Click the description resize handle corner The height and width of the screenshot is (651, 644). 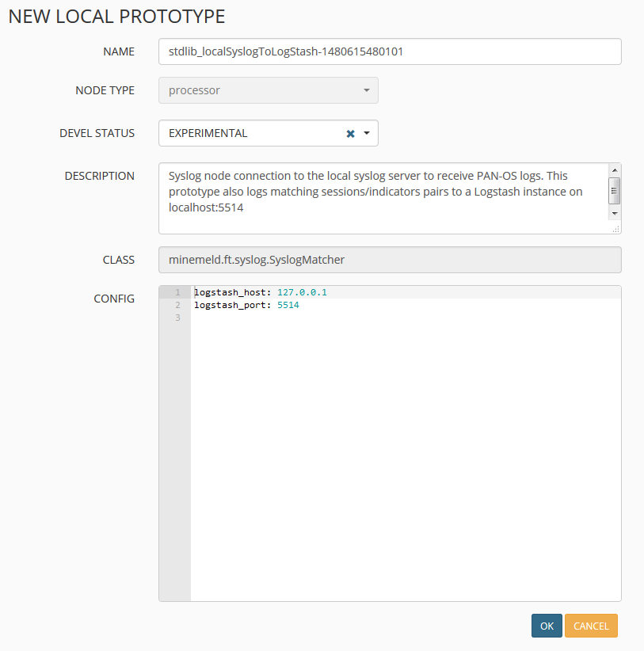pos(615,229)
